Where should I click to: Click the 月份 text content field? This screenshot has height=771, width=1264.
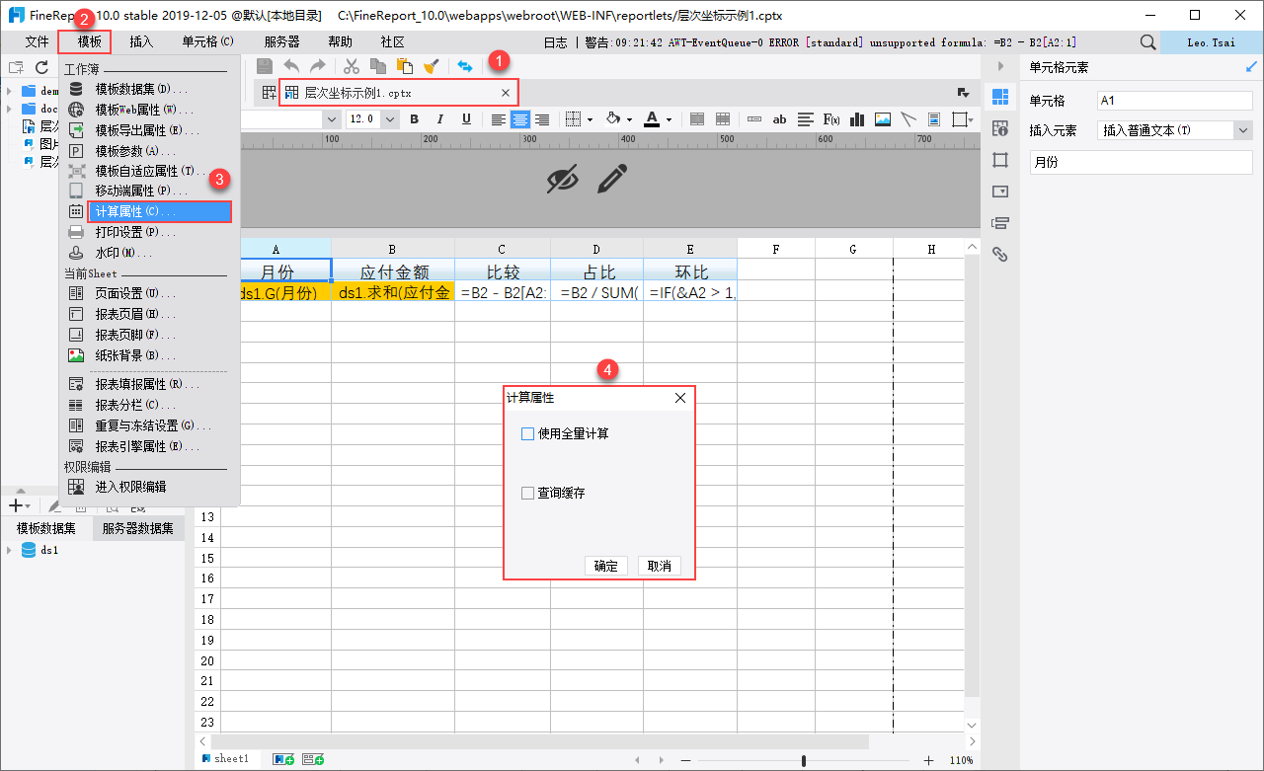1141,162
